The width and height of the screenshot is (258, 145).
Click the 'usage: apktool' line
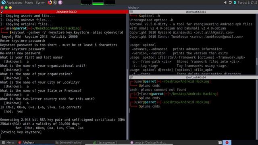[x=143, y=45]
